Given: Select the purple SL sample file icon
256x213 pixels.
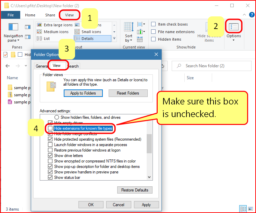Looking at the screenshot, I should click(x=10, y=102).
